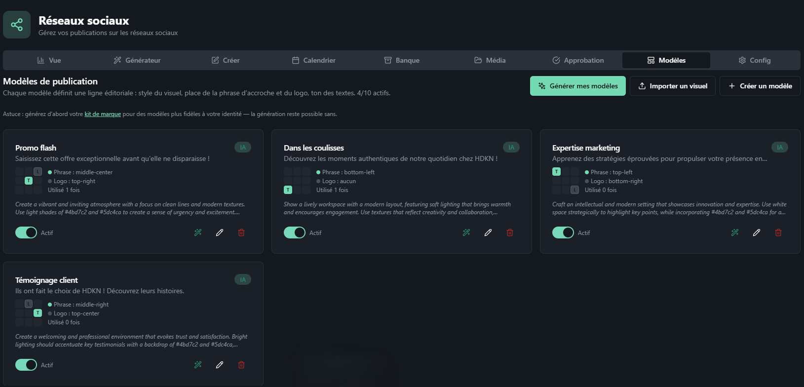The width and height of the screenshot is (804, 387).
Task: Toggle the Témoignage client Actif switch
Action: 26,365
